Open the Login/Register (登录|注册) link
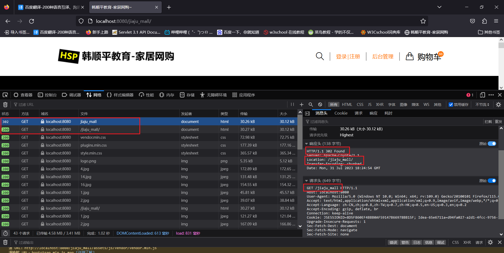This screenshot has height=253, width=504. 348,56
